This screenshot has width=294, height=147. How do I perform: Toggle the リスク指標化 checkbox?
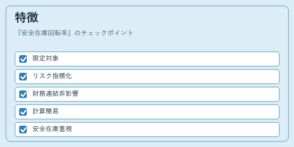23,76
